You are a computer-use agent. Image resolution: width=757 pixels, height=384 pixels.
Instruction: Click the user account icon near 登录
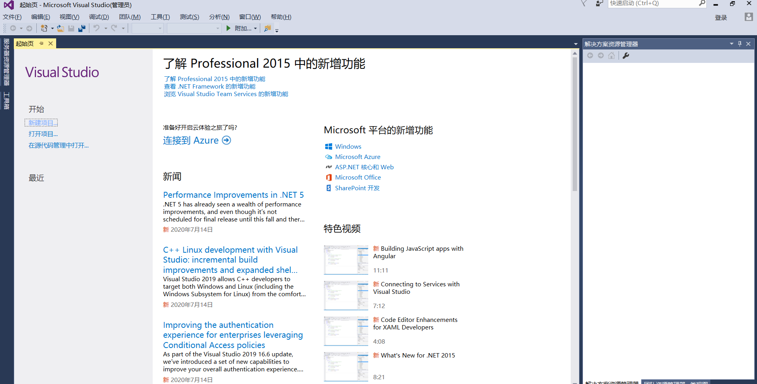pyautogui.click(x=748, y=17)
